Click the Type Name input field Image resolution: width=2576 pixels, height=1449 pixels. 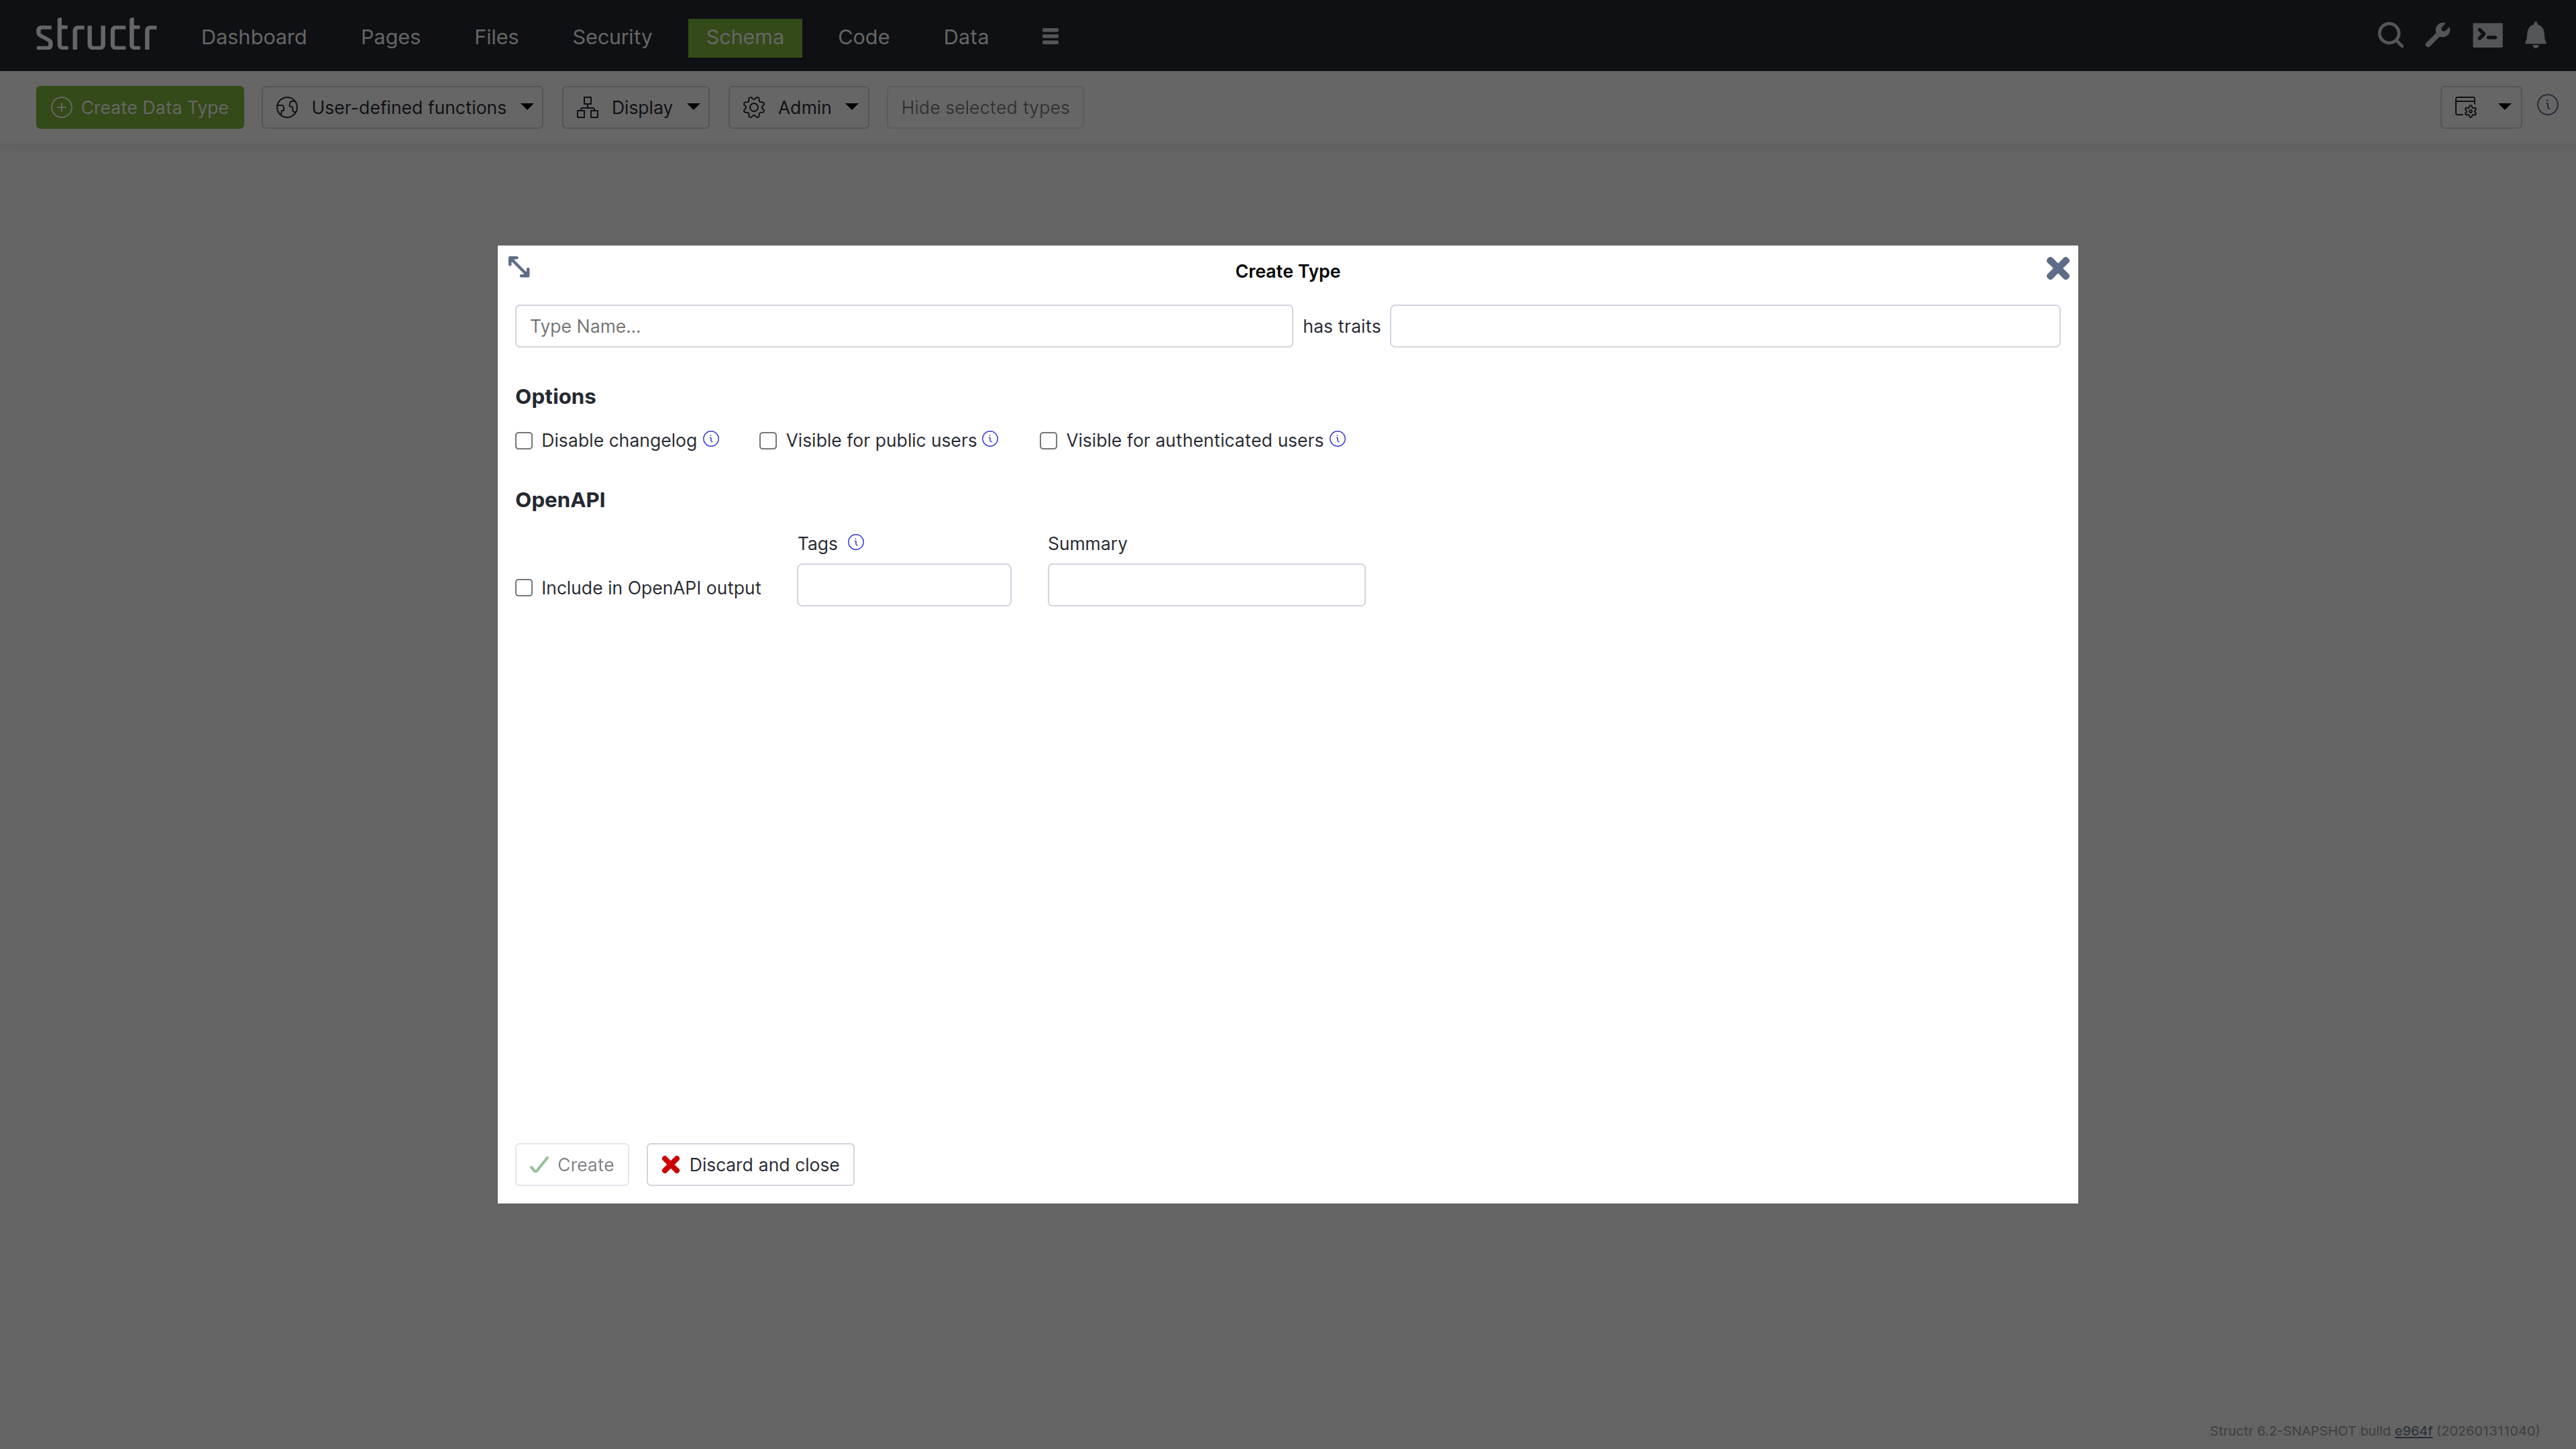(903, 325)
